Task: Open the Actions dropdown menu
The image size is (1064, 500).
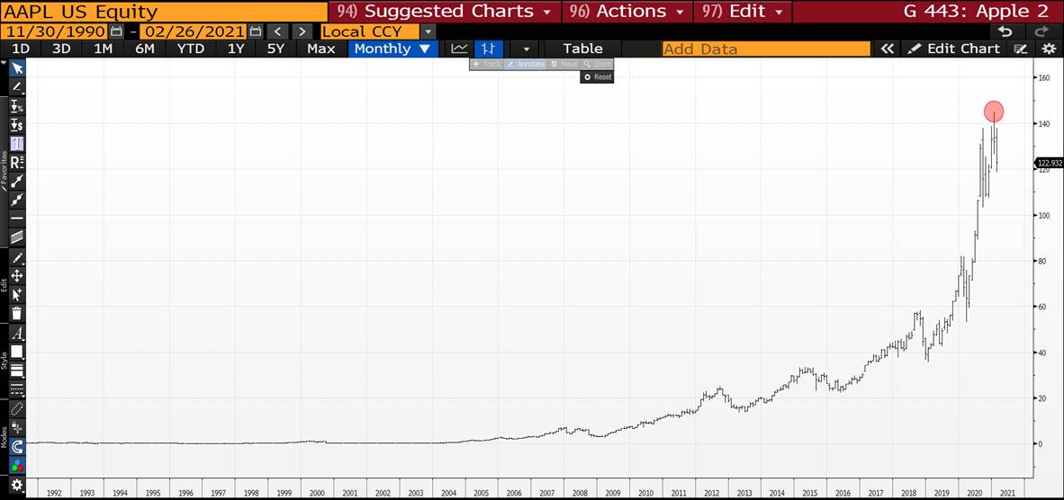Action: (627, 12)
